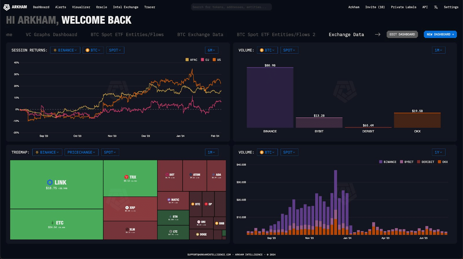Toggle the APAC series legend
Image resolution: width=463 pixels, height=259 pixels.
click(x=191, y=60)
